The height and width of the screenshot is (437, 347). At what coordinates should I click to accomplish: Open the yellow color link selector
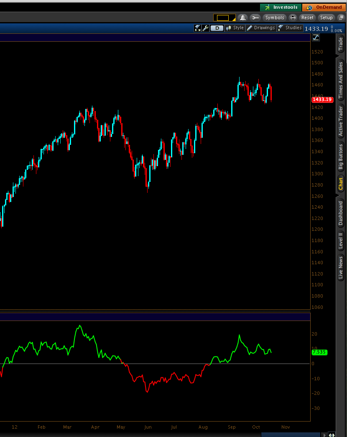pyautogui.click(x=225, y=18)
